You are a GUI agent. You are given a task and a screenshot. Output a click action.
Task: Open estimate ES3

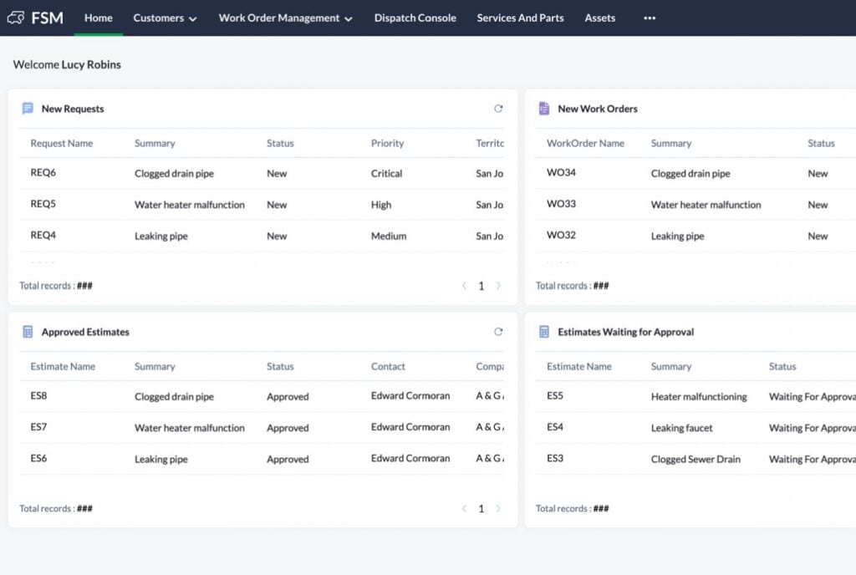coord(555,458)
